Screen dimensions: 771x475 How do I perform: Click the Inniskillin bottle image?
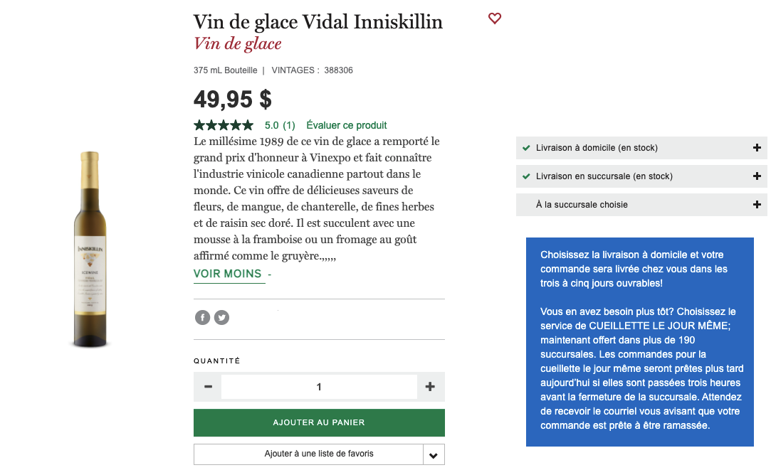[x=90, y=249]
